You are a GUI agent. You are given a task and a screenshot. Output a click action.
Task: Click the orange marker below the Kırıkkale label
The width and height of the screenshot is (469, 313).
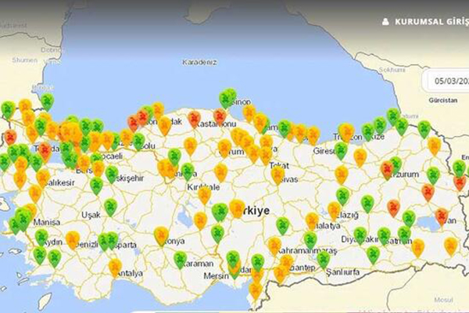(204, 196)
